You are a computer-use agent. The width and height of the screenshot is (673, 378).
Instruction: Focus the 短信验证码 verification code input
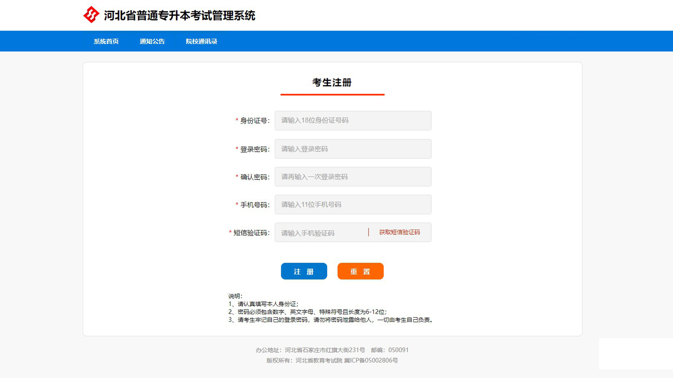pyautogui.click(x=321, y=233)
